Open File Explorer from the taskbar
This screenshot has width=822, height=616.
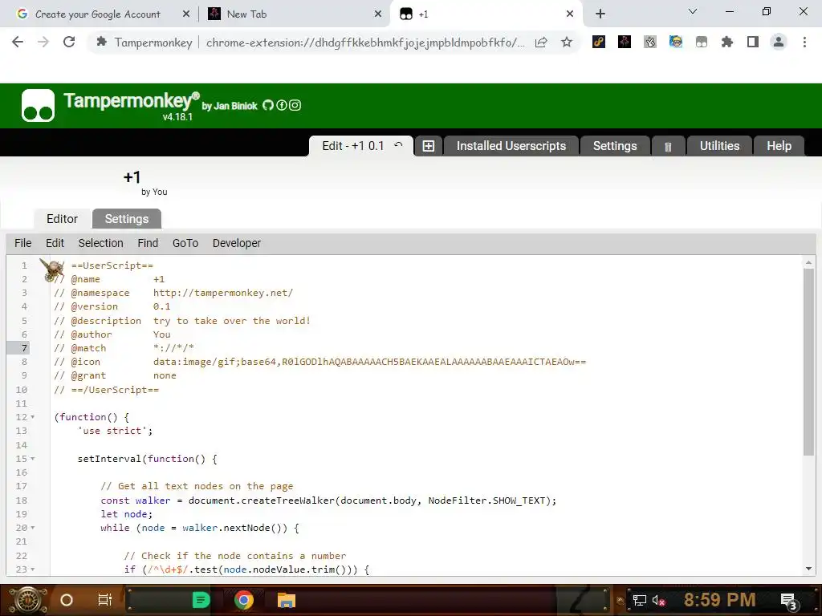coord(287,600)
